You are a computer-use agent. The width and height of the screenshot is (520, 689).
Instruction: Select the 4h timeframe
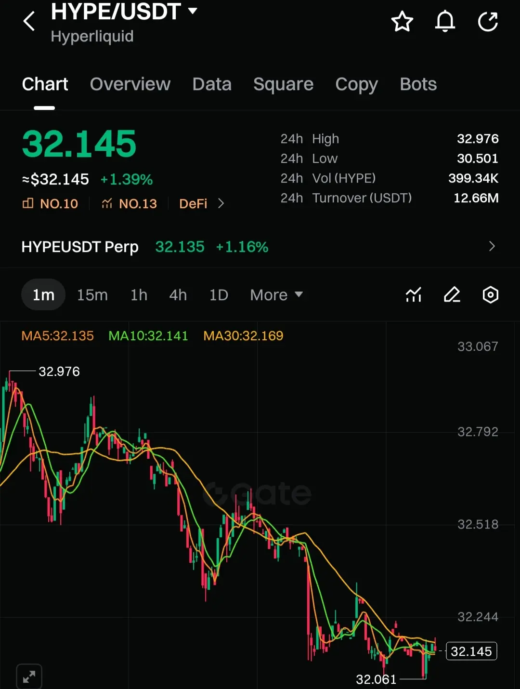click(x=178, y=295)
